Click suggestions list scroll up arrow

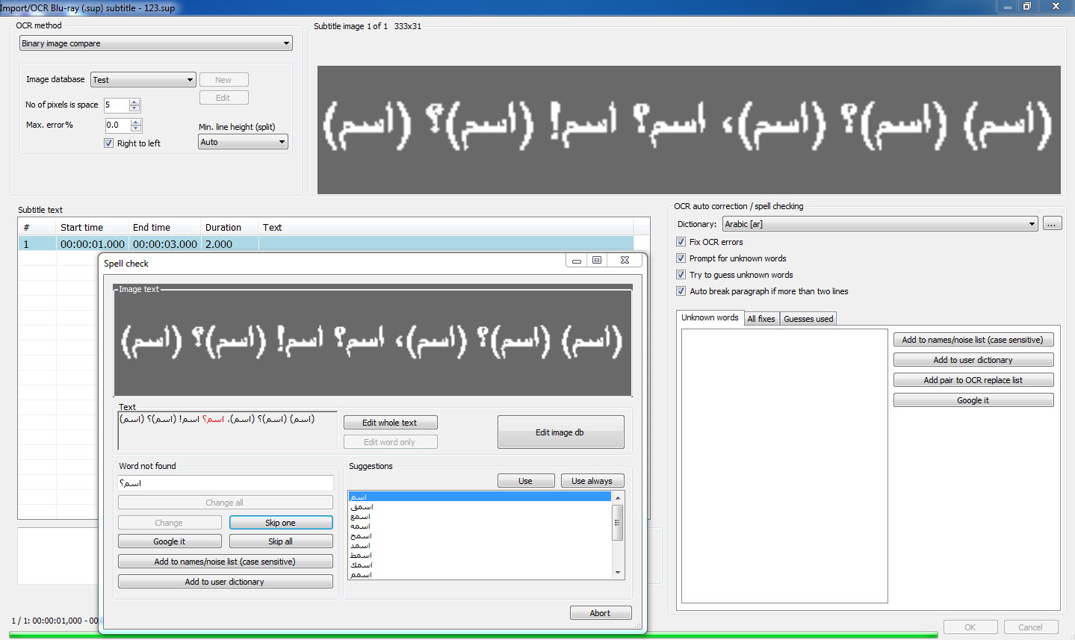[618, 497]
